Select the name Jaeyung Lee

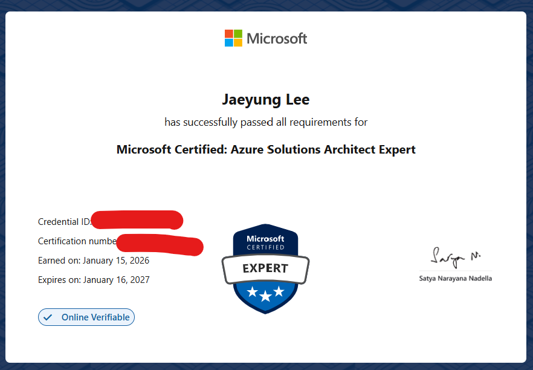click(x=266, y=100)
